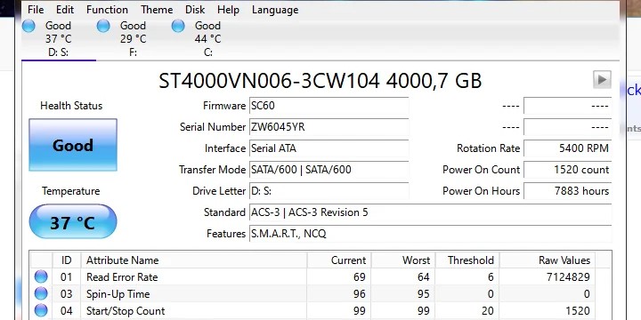Screen dimensions: 641x320
Task: Click the Read Error Rate status orb
Action: (41, 276)
